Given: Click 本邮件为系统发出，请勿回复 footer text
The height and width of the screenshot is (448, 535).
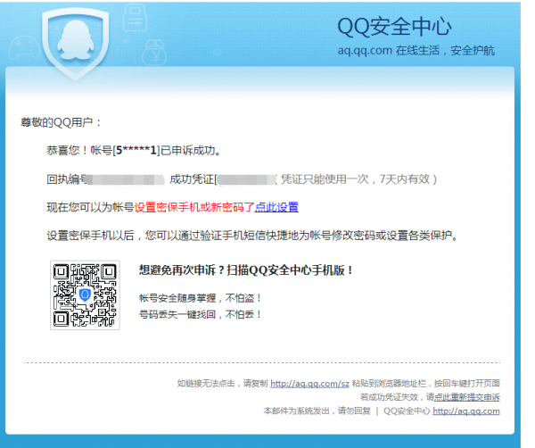Looking at the screenshot, I should coord(317,411).
